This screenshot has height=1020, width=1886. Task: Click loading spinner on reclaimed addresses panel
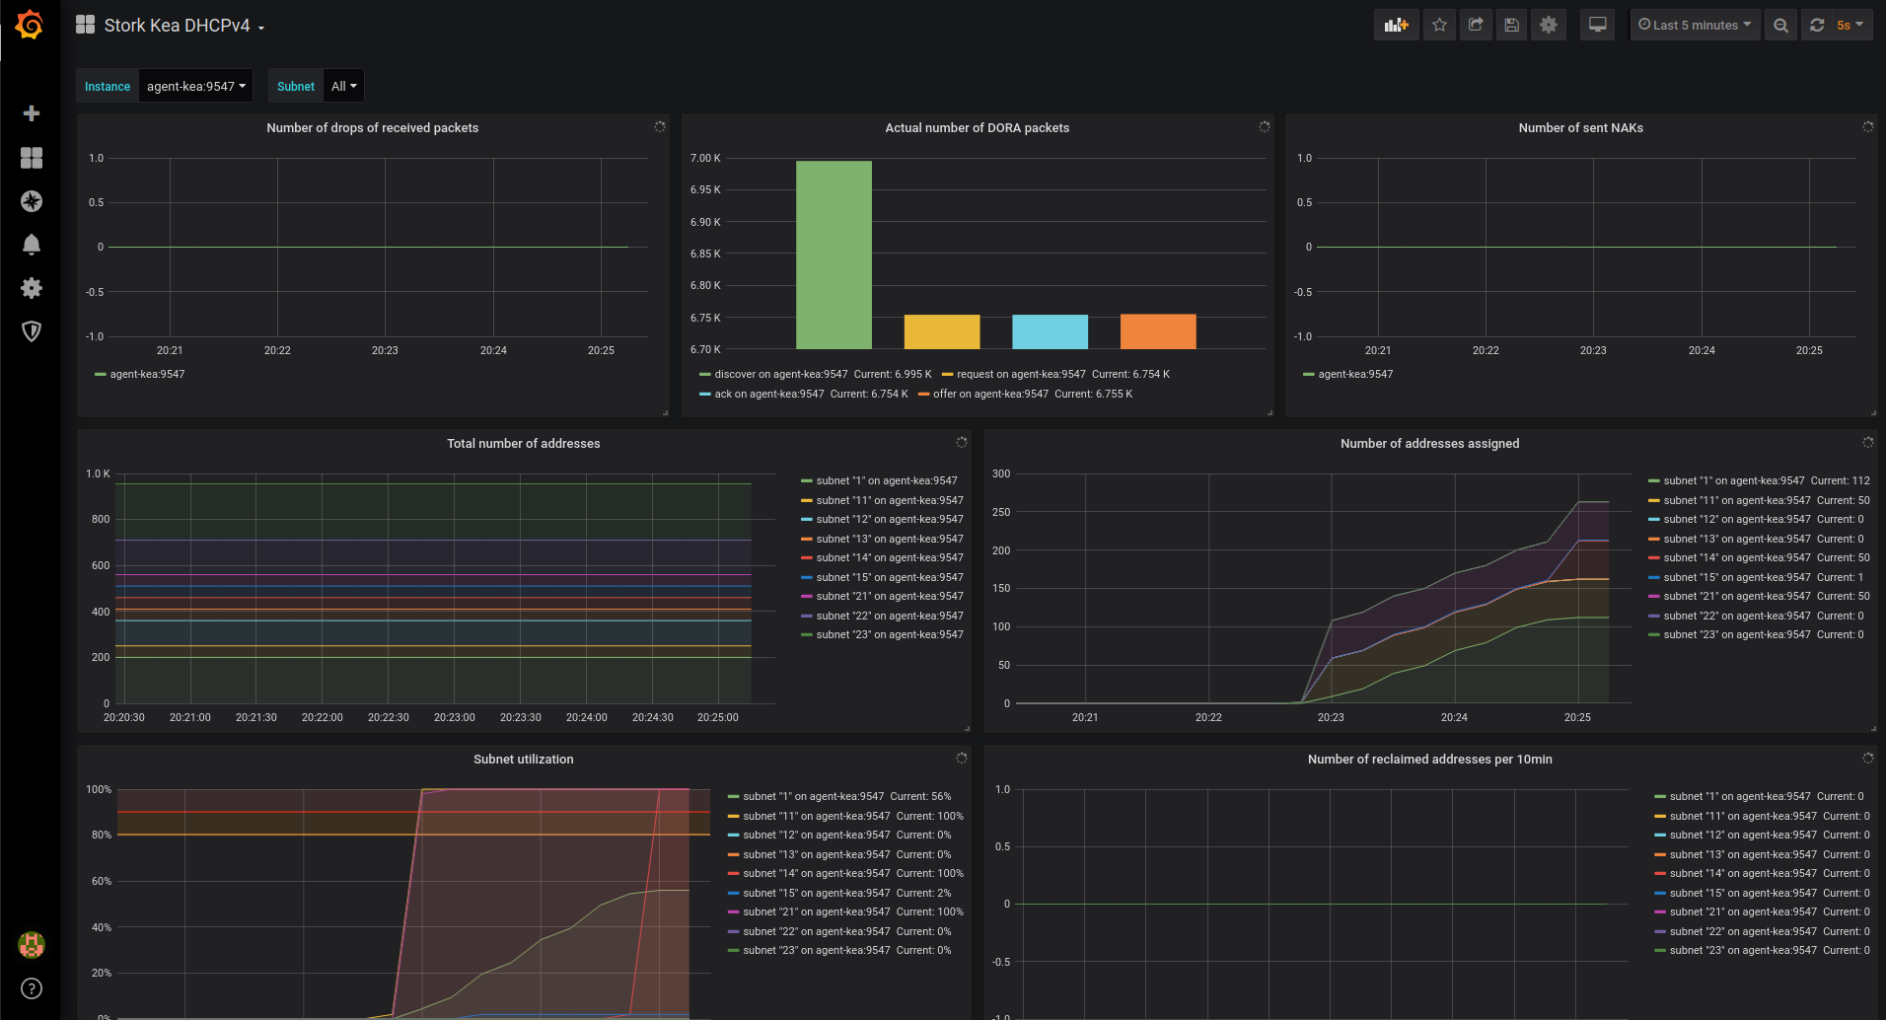point(1867,759)
